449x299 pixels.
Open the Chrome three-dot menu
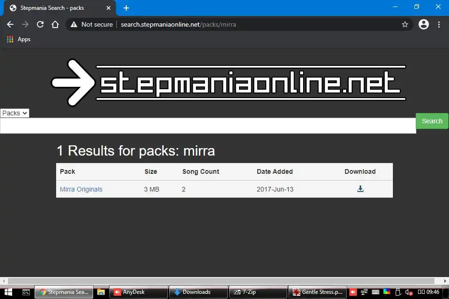coord(439,25)
